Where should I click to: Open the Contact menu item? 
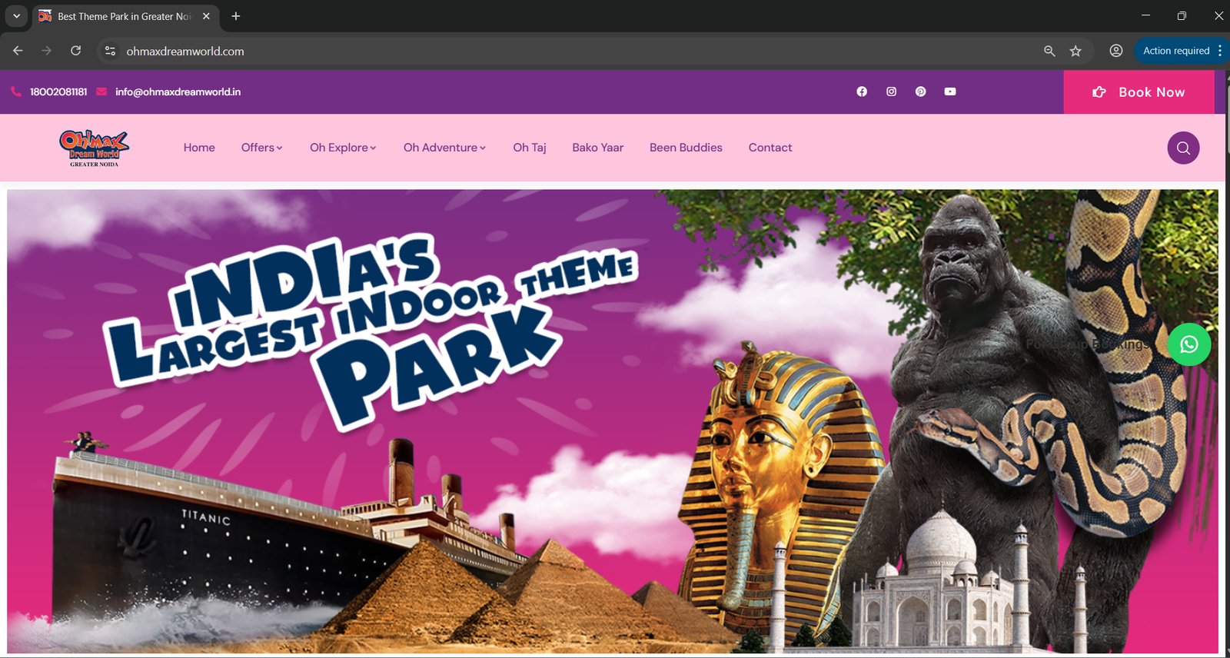[x=770, y=148]
